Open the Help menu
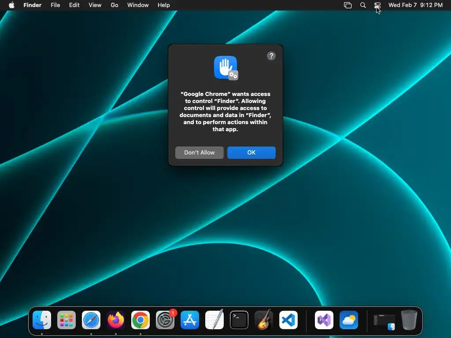 coord(164,5)
